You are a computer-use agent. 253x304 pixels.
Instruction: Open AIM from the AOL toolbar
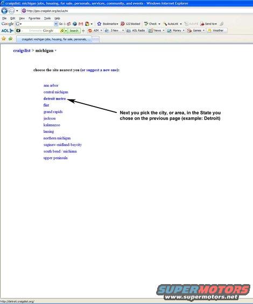pyautogui.click(x=94, y=31)
